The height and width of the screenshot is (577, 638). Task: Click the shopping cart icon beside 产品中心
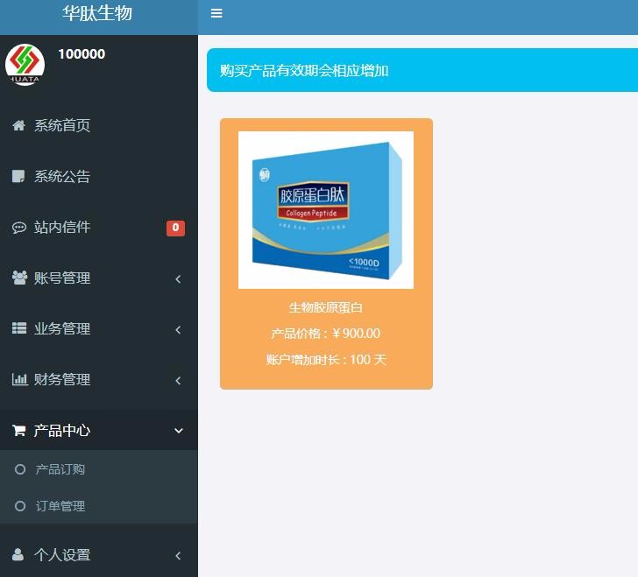click(x=18, y=430)
